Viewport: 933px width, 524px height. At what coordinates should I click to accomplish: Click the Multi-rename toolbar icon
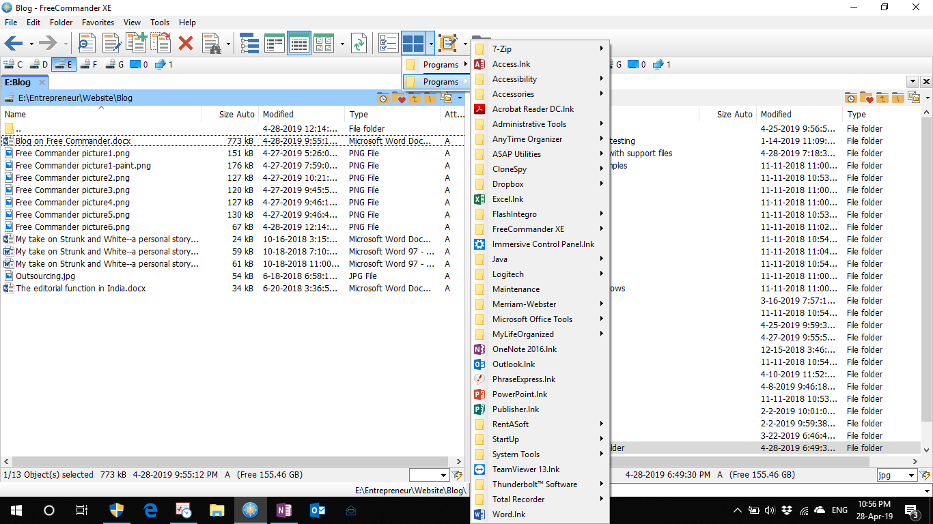coord(448,44)
